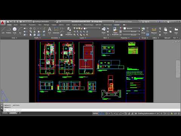The width and height of the screenshot is (181, 136).
Task: Click the drawing area vertical scrollbar
Action: click(178, 69)
